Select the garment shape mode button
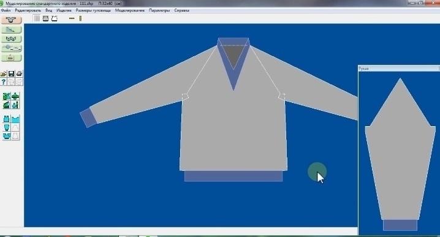The width and height of the screenshot is (440, 237). coord(11,20)
